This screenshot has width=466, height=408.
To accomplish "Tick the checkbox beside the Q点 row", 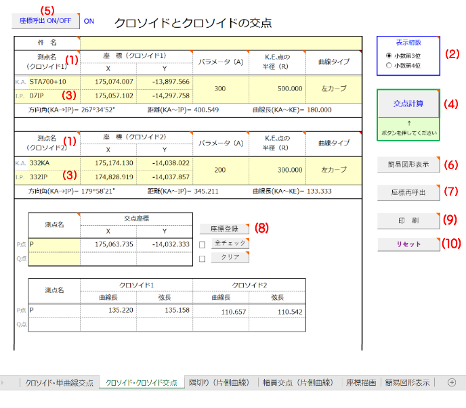I will (x=203, y=258).
